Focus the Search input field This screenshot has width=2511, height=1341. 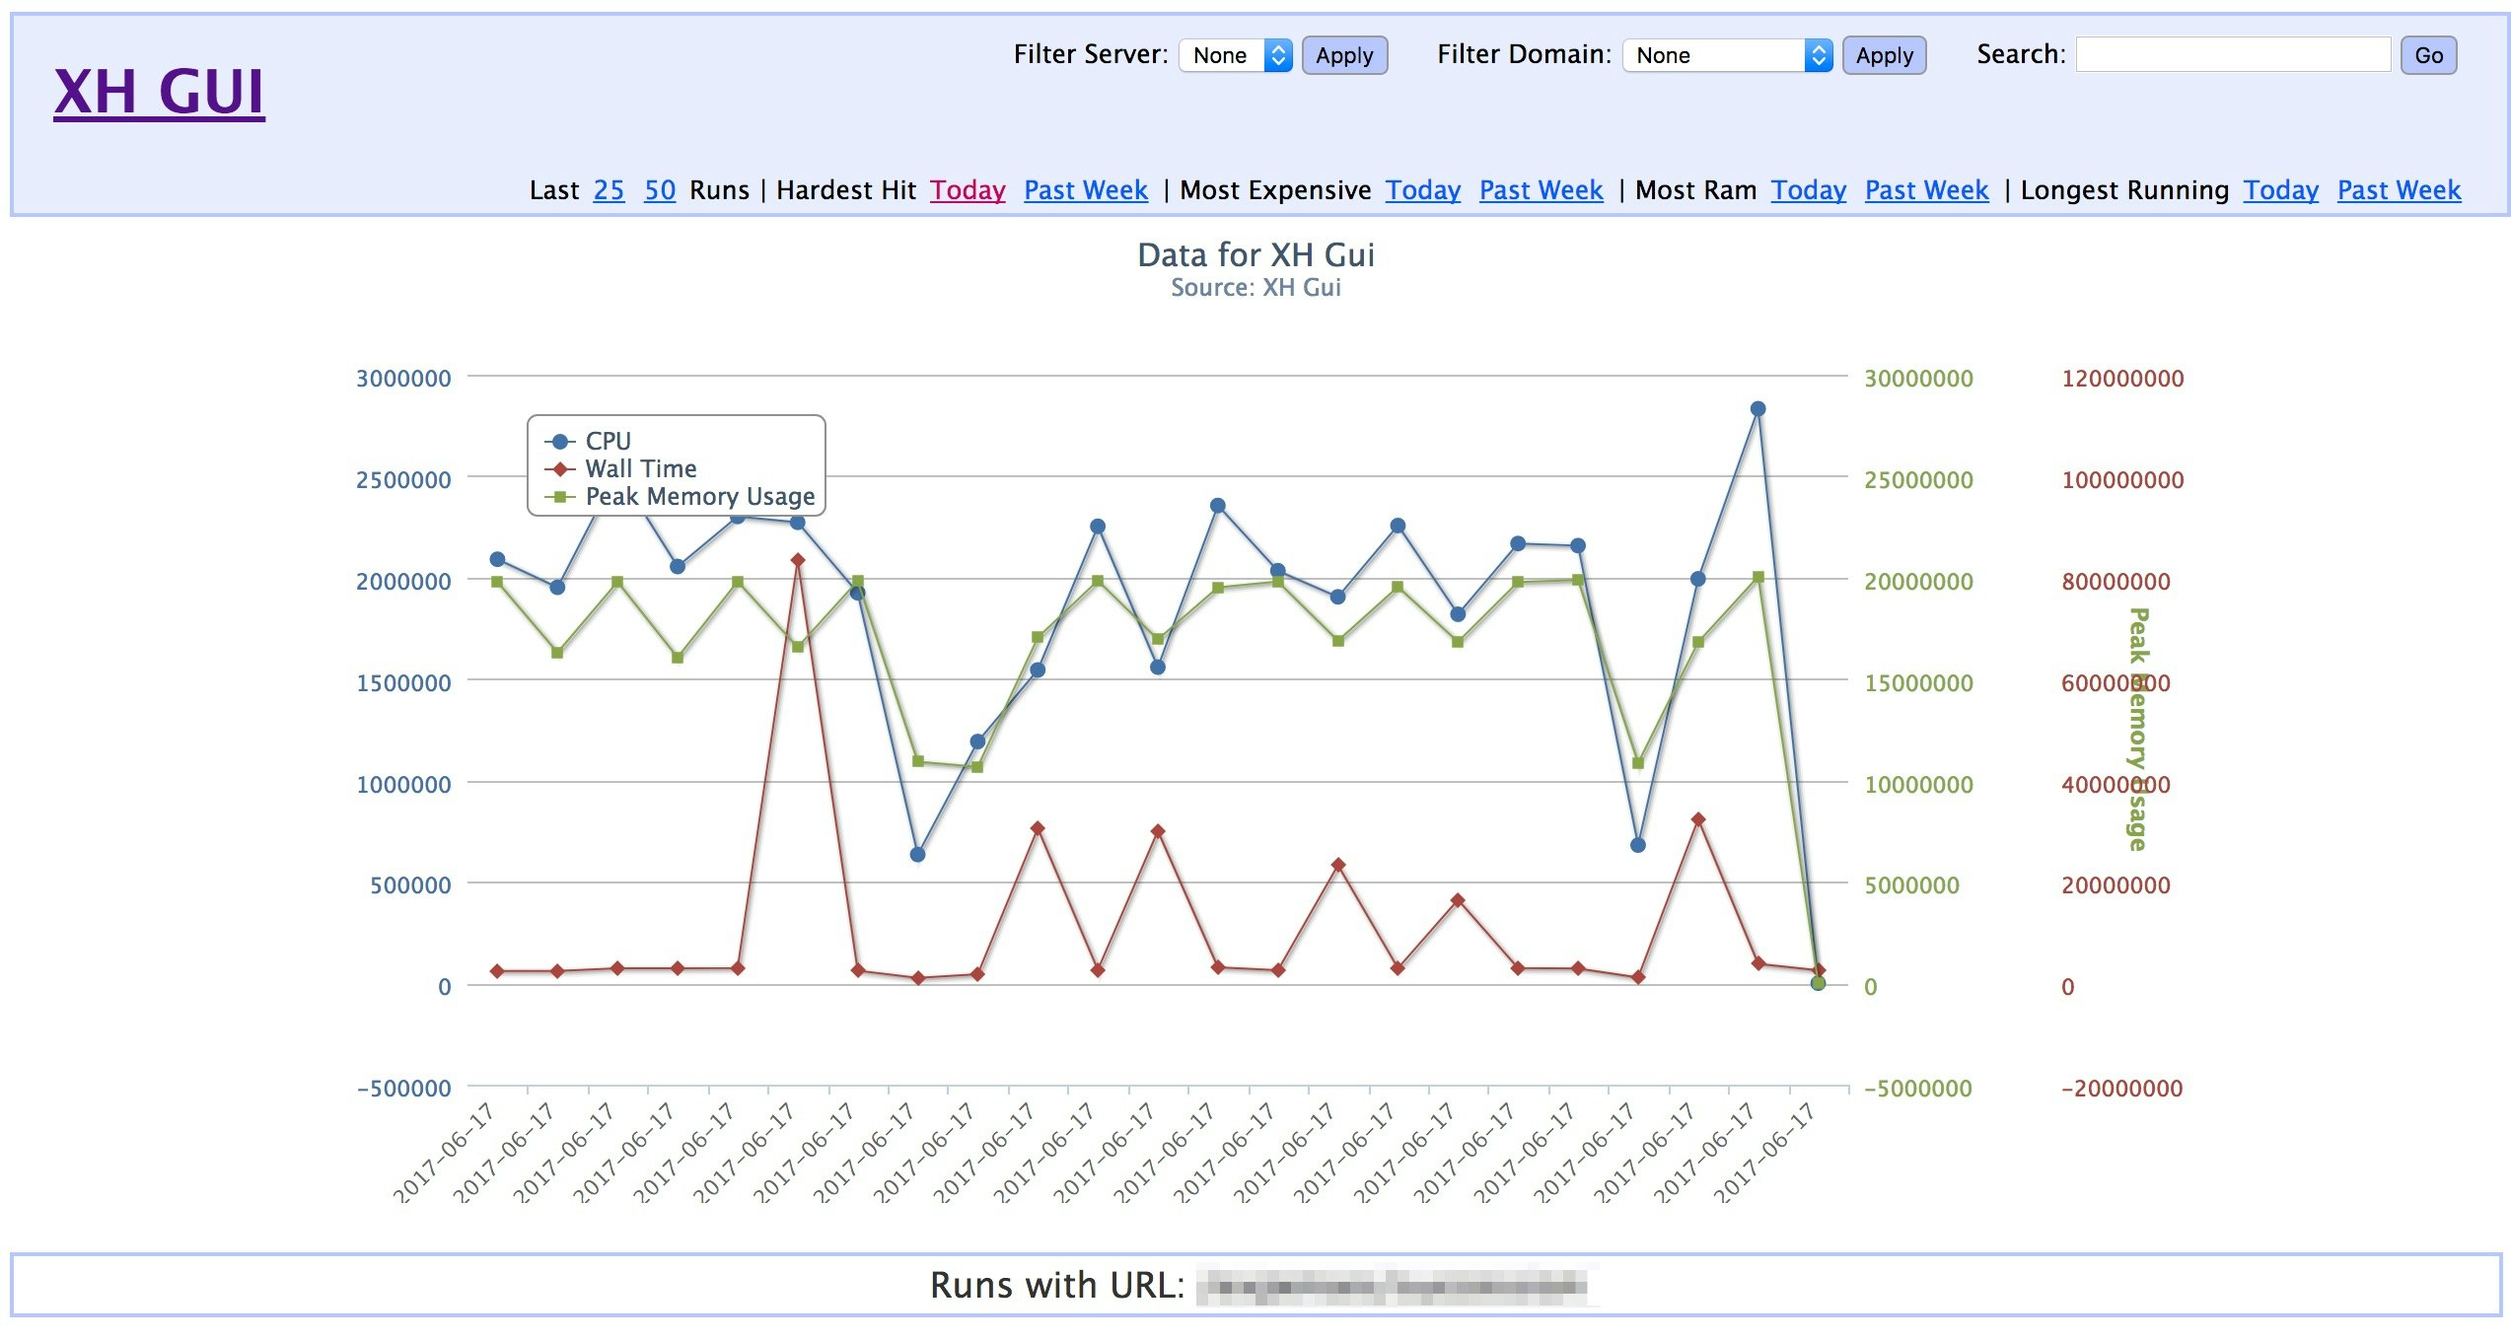tap(2233, 54)
